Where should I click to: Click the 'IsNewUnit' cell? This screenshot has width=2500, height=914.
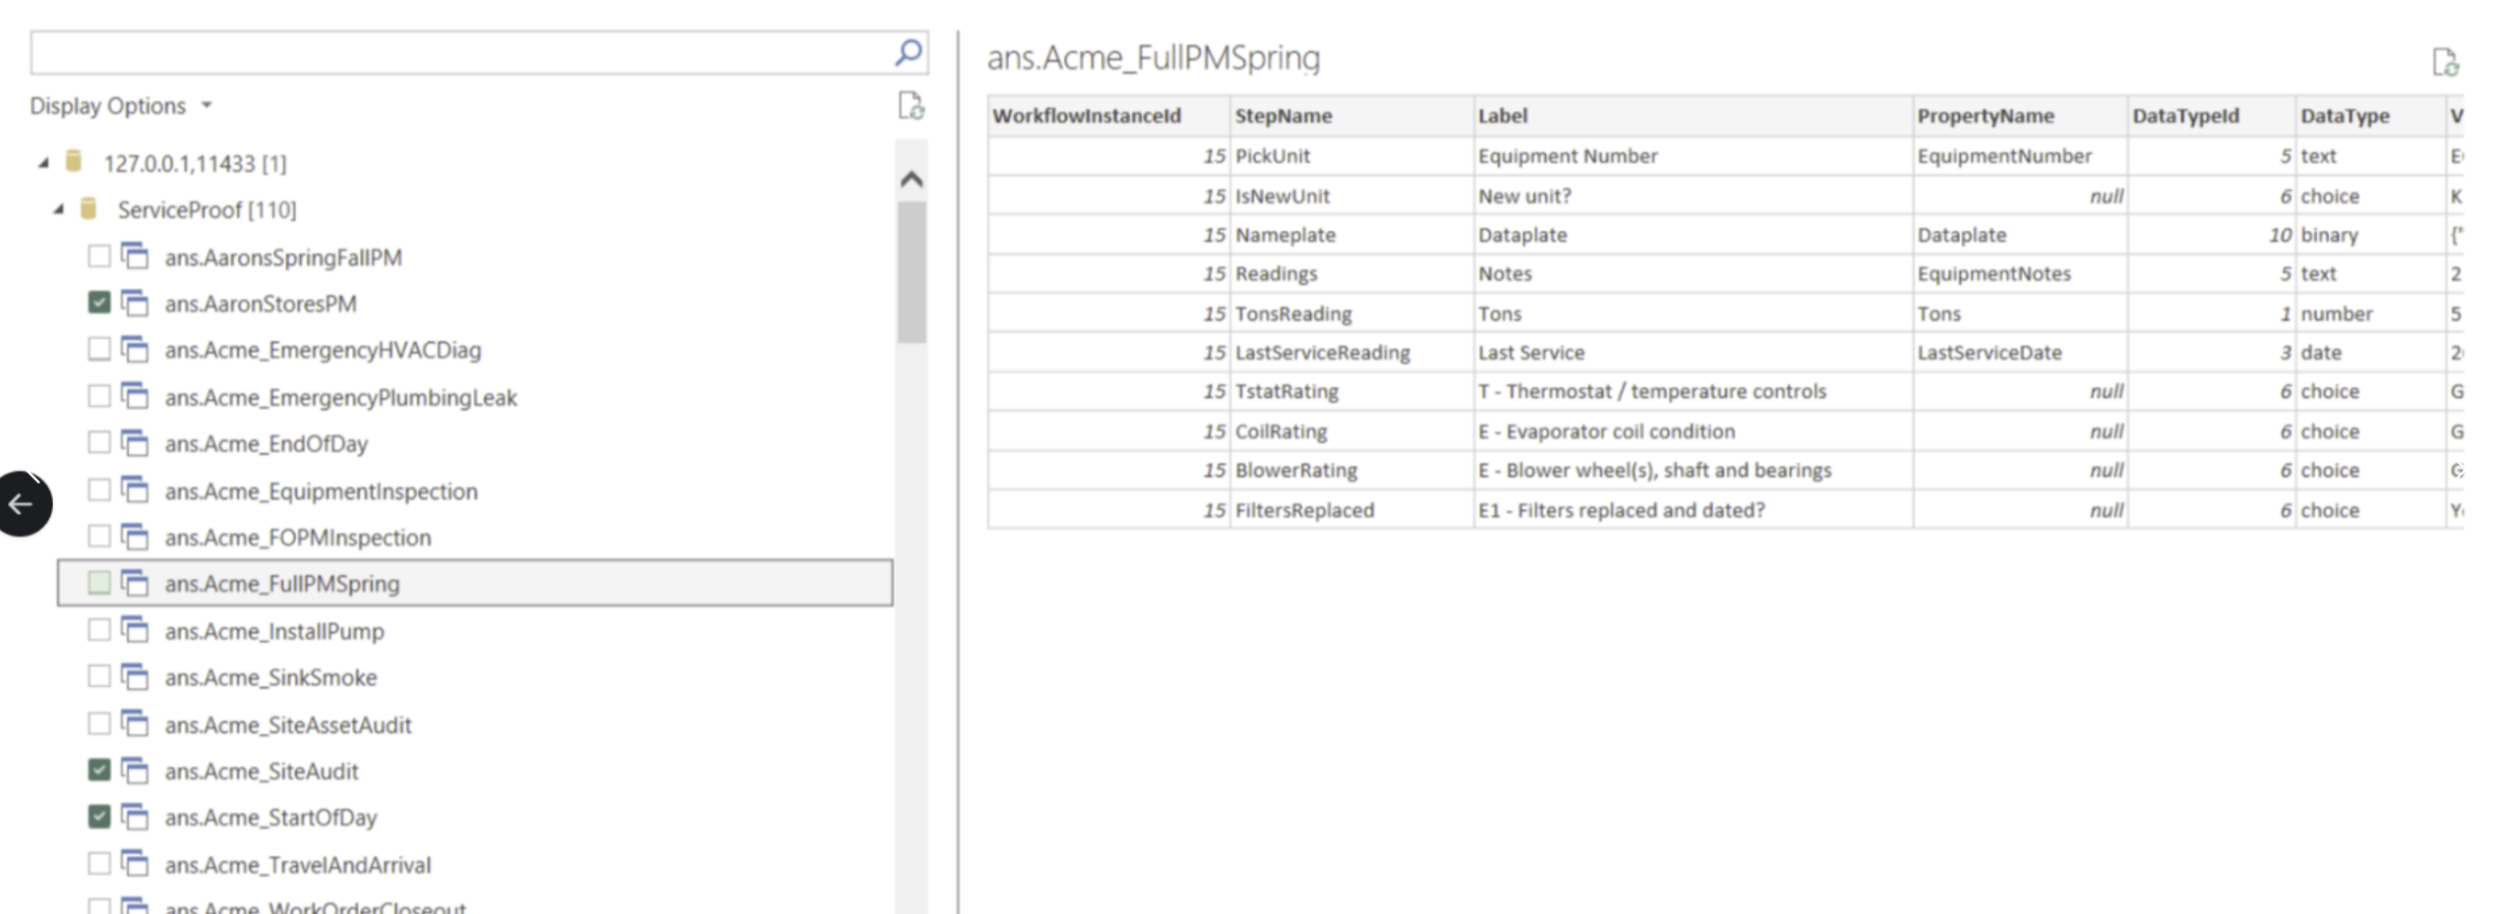1351,196
